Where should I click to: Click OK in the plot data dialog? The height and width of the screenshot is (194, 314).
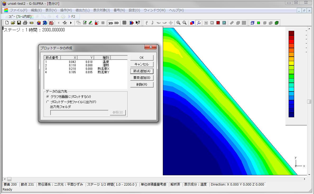142,58
